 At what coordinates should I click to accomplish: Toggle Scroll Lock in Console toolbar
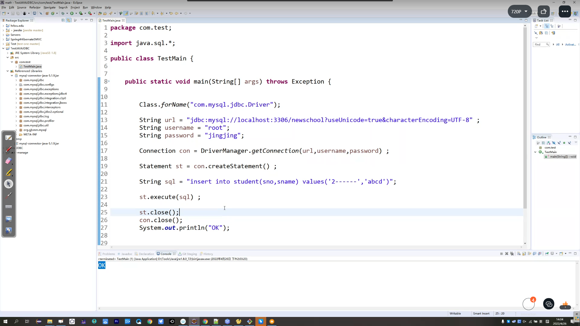pos(524,254)
